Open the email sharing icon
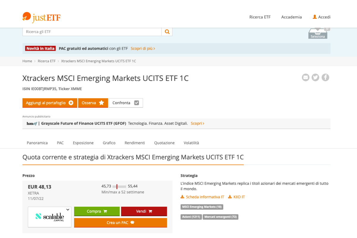357x238 pixels. click(x=306, y=77)
